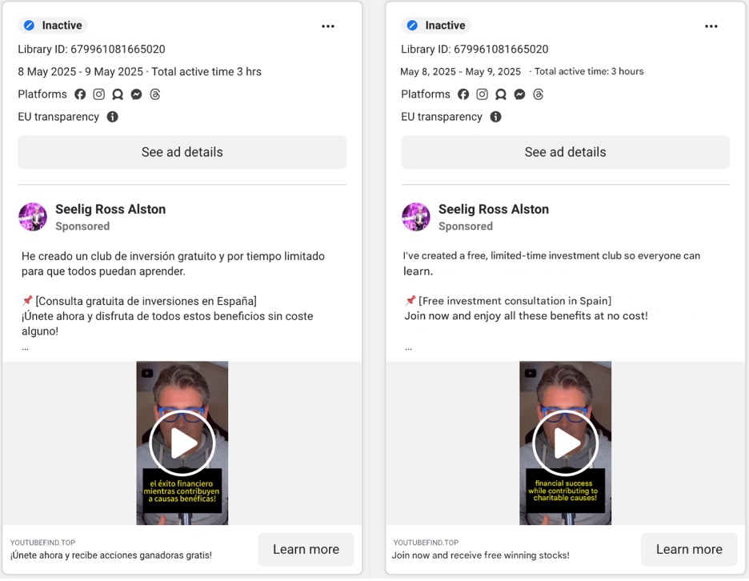
Task: Click the EU transparency info icon in the English ad
Action: (x=496, y=117)
